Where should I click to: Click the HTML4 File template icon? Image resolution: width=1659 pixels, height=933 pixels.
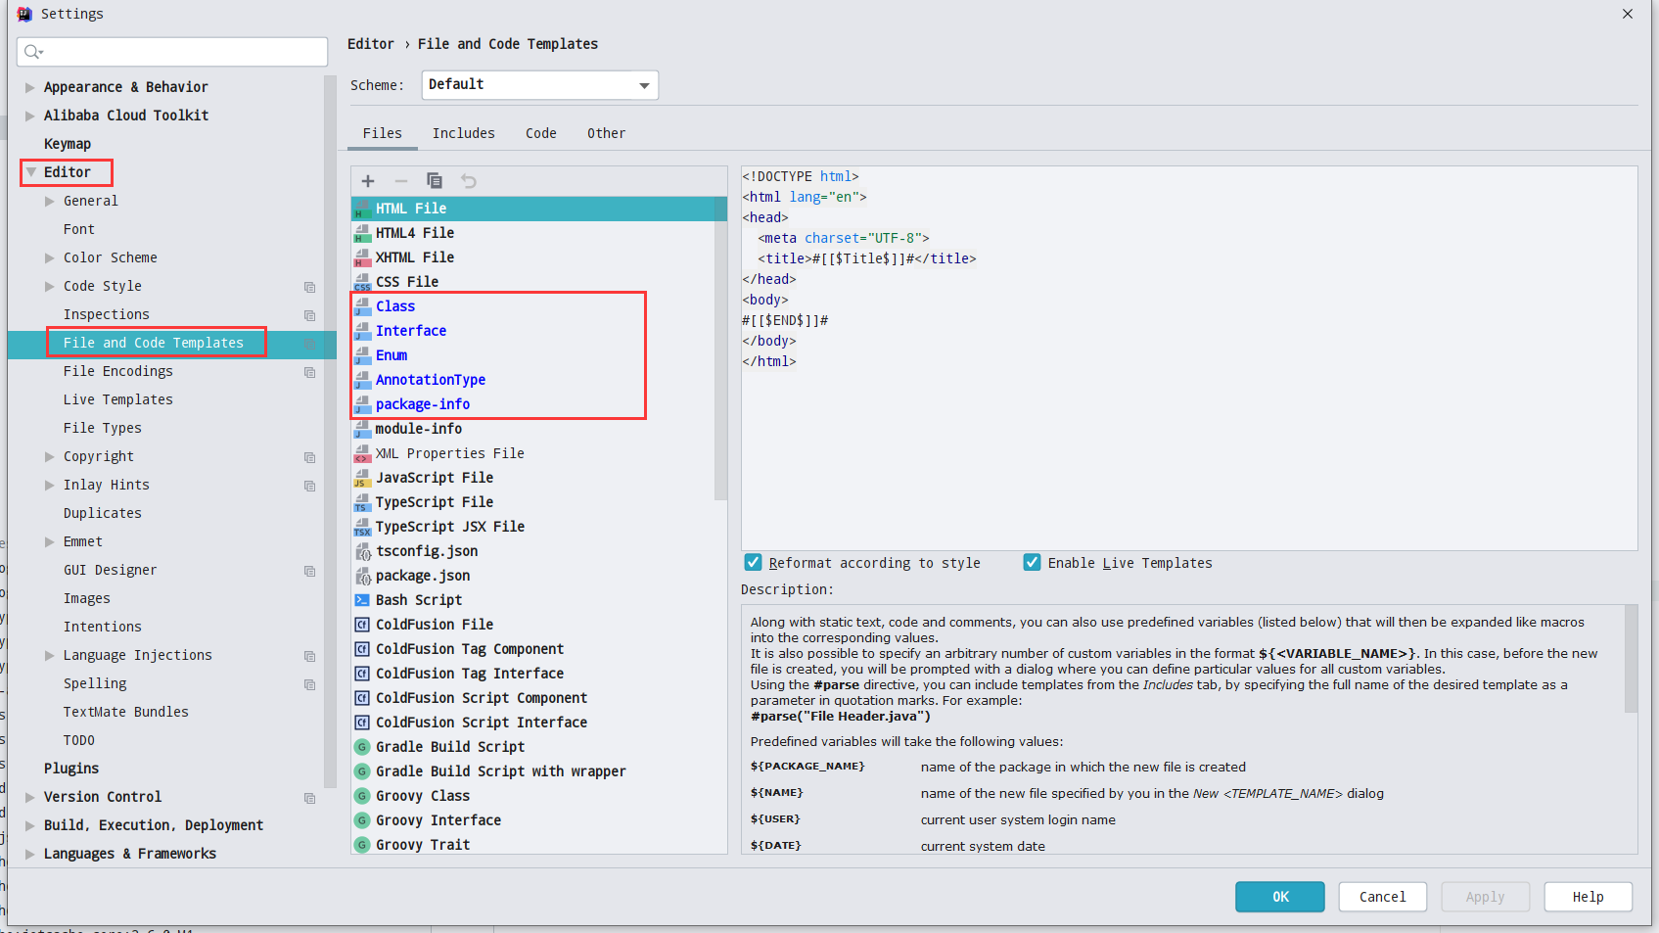tap(362, 233)
